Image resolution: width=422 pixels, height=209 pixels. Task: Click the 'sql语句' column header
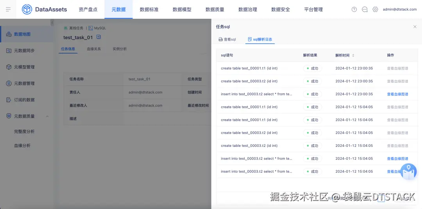point(227,55)
